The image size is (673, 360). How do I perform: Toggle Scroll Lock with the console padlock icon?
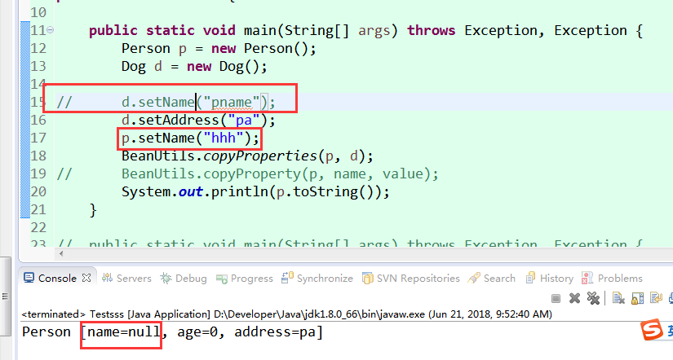(637, 298)
